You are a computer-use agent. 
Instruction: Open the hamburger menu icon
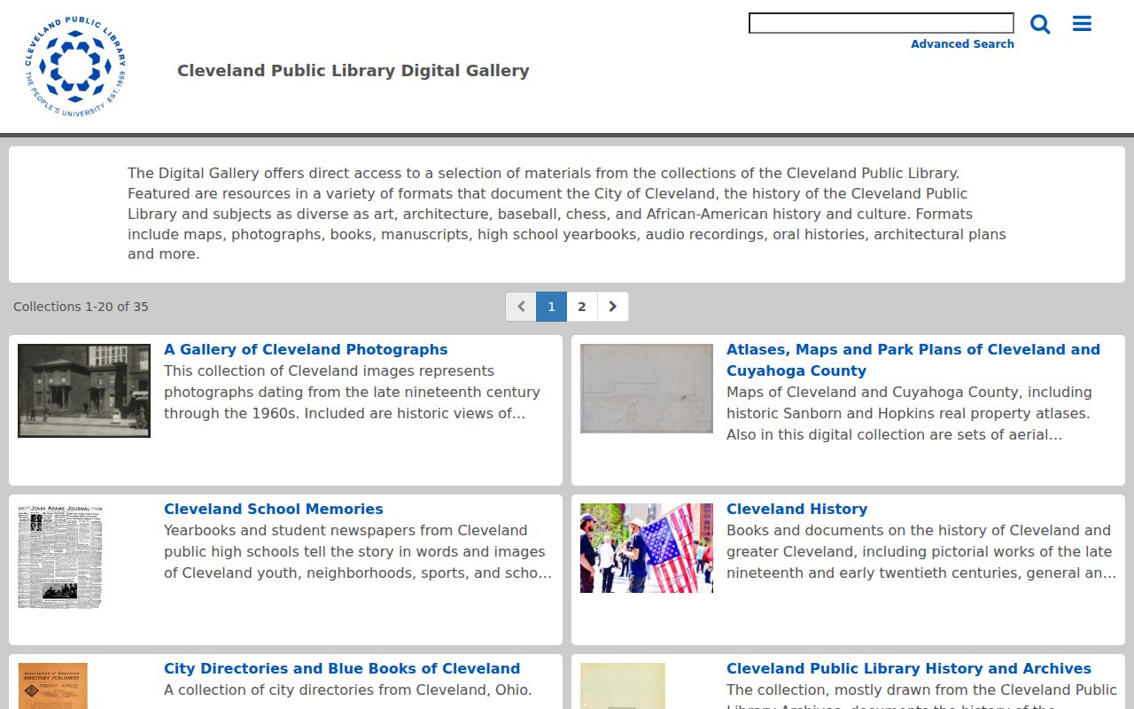click(1082, 24)
